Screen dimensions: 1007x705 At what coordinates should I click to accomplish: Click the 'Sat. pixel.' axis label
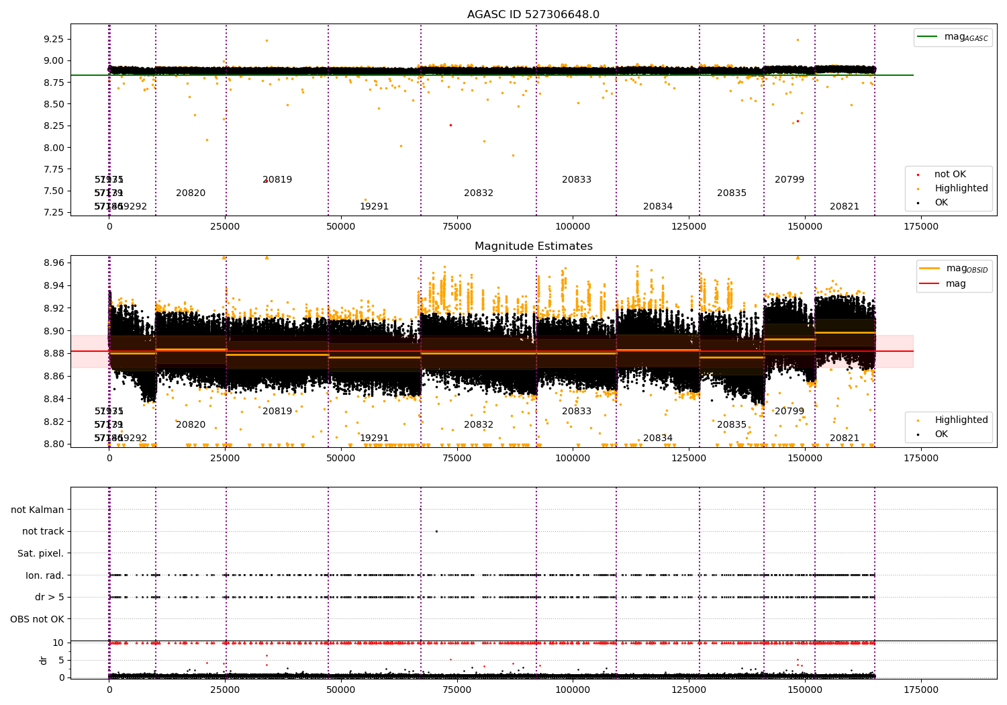pos(41,554)
